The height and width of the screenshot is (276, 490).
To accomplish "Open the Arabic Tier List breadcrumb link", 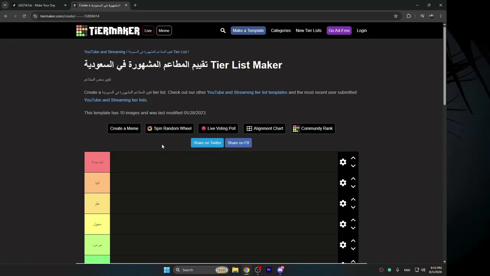I will coord(157,52).
